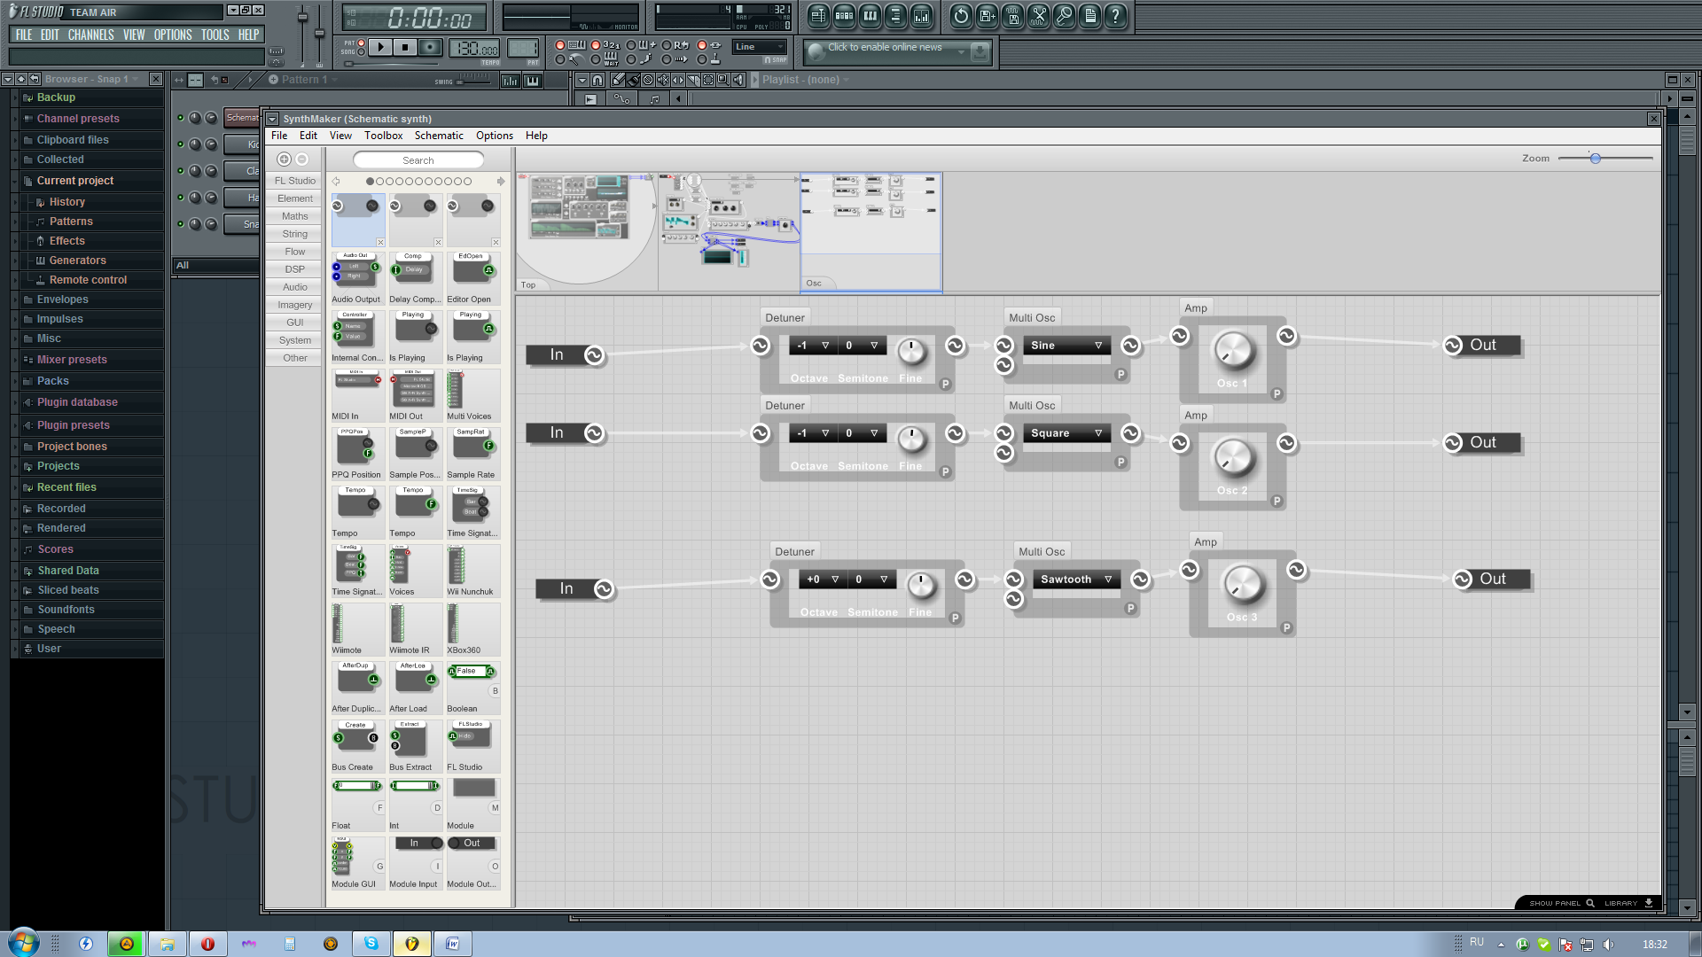Open graph editor icon in step sequencer
The image size is (1702, 957).
point(511,81)
